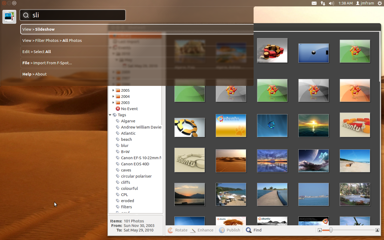Open Help > About result
The width and height of the screenshot is (384, 240).
137,74
